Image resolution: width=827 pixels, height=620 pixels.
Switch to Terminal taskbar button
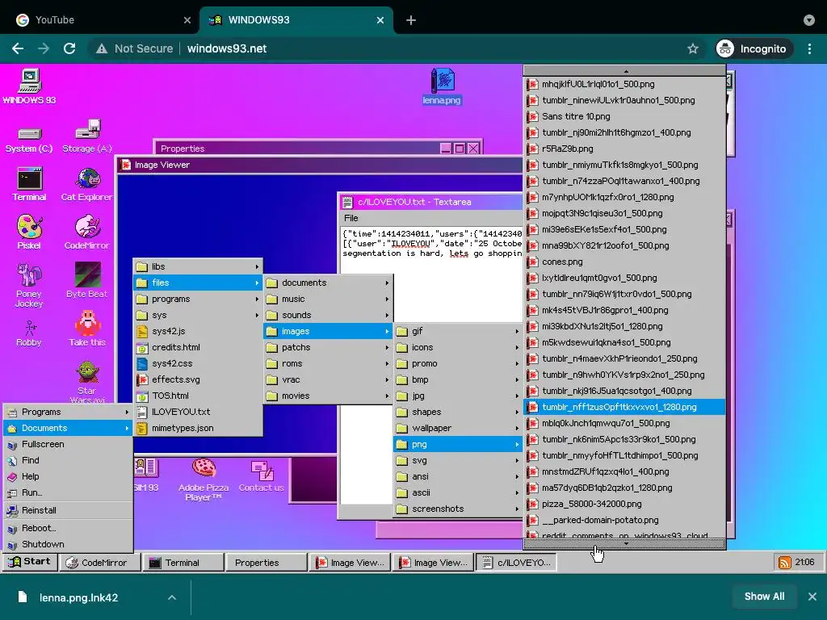click(x=183, y=563)
